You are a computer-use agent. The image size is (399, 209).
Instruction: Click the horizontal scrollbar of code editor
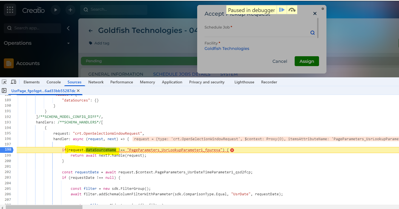(x=44, y=207)
